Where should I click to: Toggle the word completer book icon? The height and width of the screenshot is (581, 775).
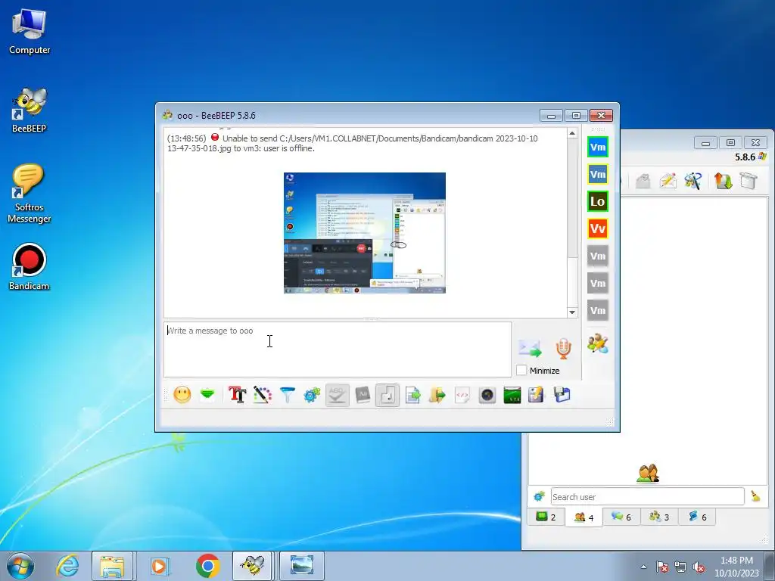pyautogui.click(x=363, y=395)
